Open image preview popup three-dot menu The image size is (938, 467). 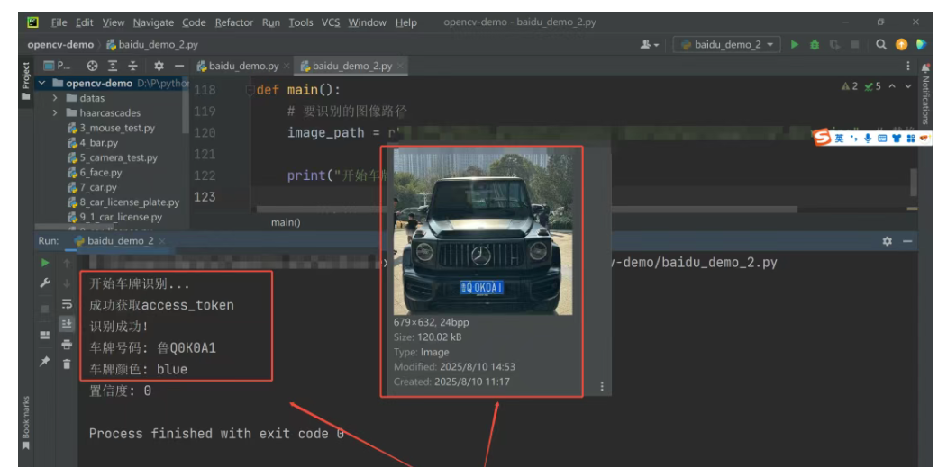coord(602,386)
